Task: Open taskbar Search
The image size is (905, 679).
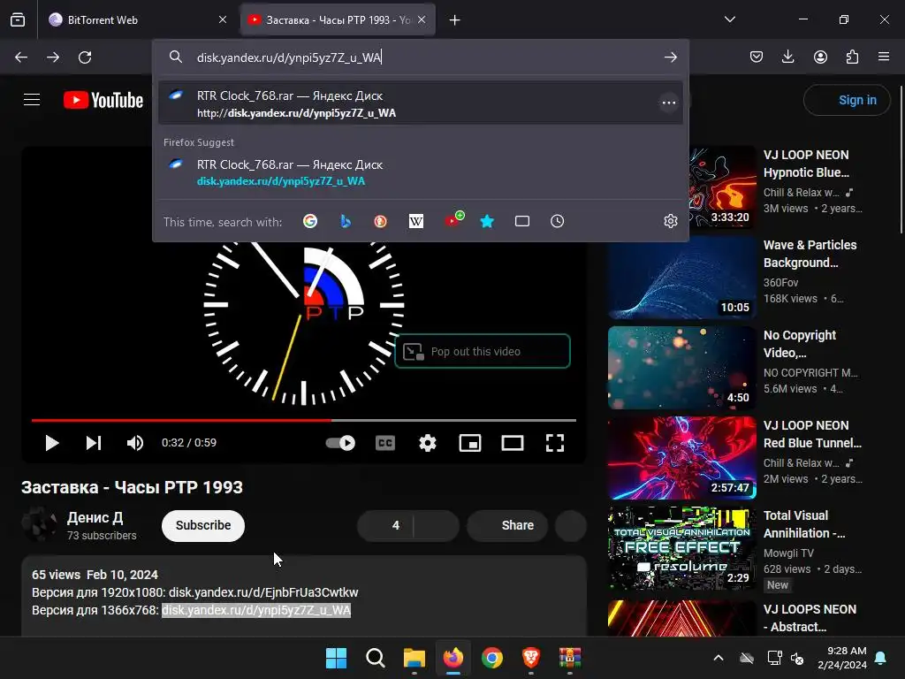Action: coord(375,658)
